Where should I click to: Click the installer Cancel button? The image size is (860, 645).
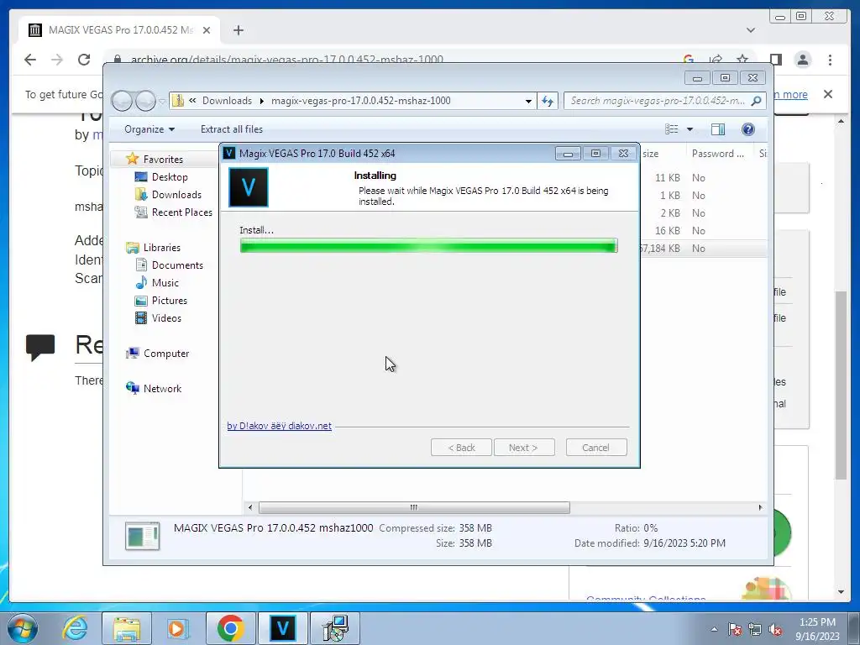(596, 448)
